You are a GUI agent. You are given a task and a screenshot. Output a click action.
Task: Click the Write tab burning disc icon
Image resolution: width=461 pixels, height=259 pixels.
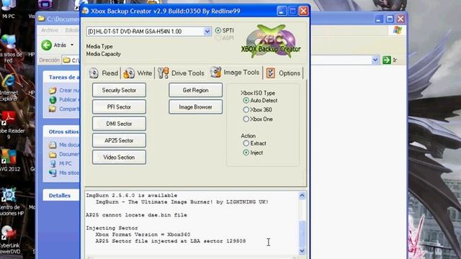[129, 73]
